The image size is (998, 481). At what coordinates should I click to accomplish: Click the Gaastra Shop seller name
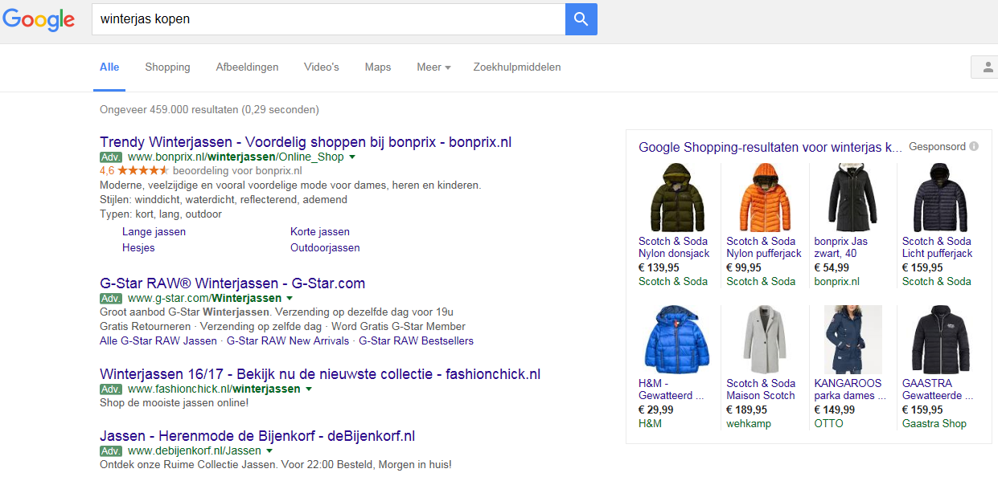click(x=934, y=423)
